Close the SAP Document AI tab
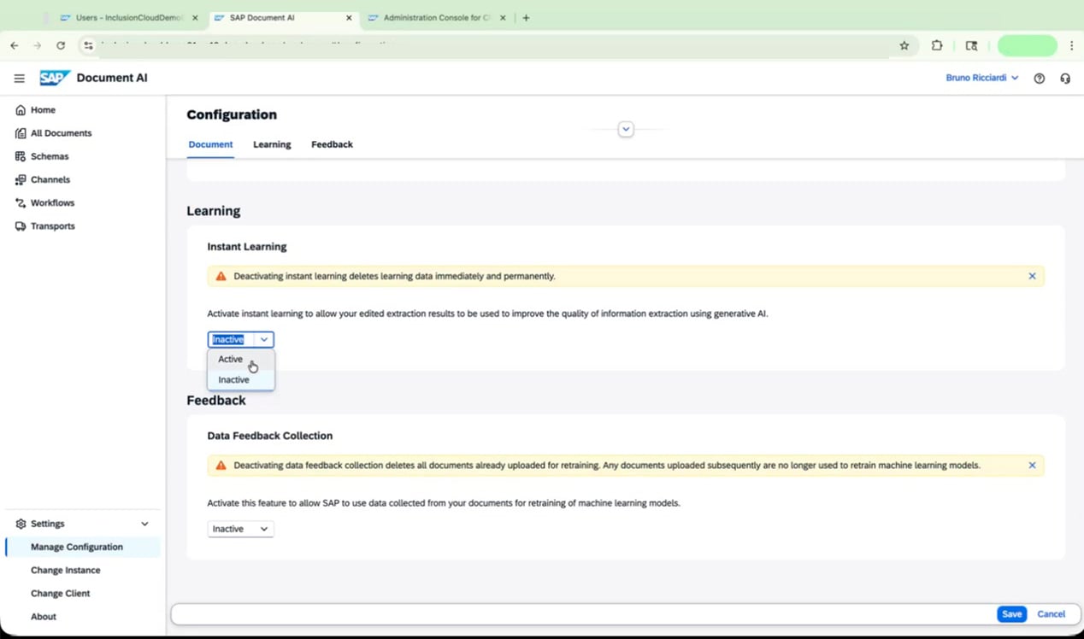Image resolution: width=1084 pixels, height=639 pixels. (349, 17)
